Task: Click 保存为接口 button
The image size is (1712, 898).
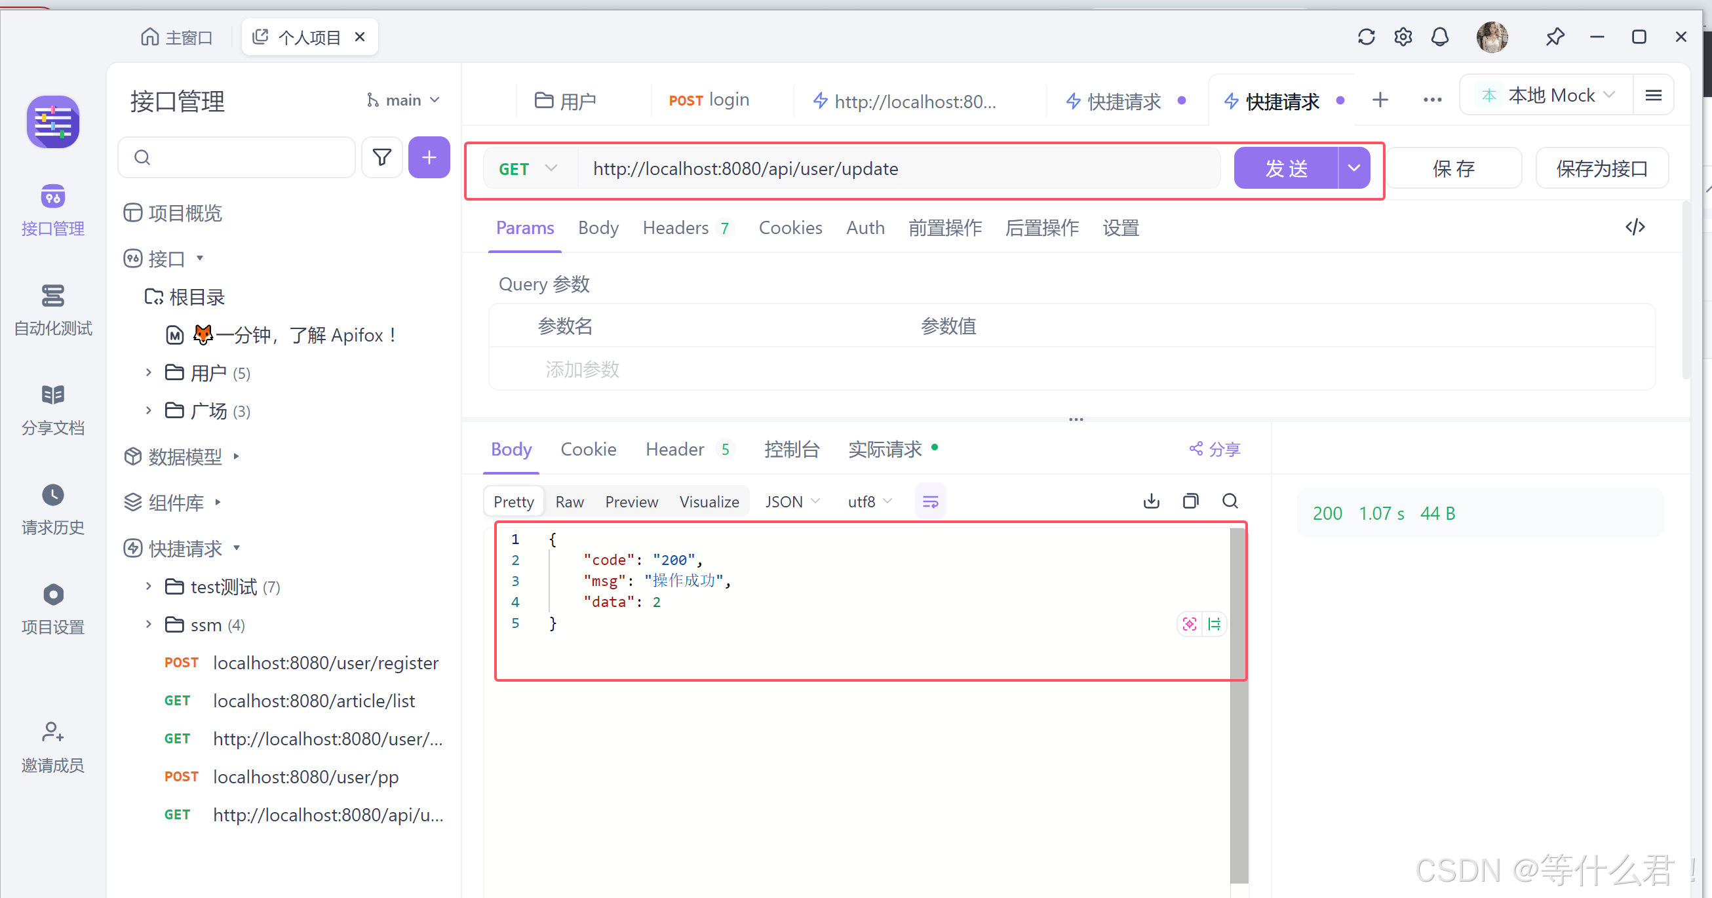Action: [x=1601, y=169]
